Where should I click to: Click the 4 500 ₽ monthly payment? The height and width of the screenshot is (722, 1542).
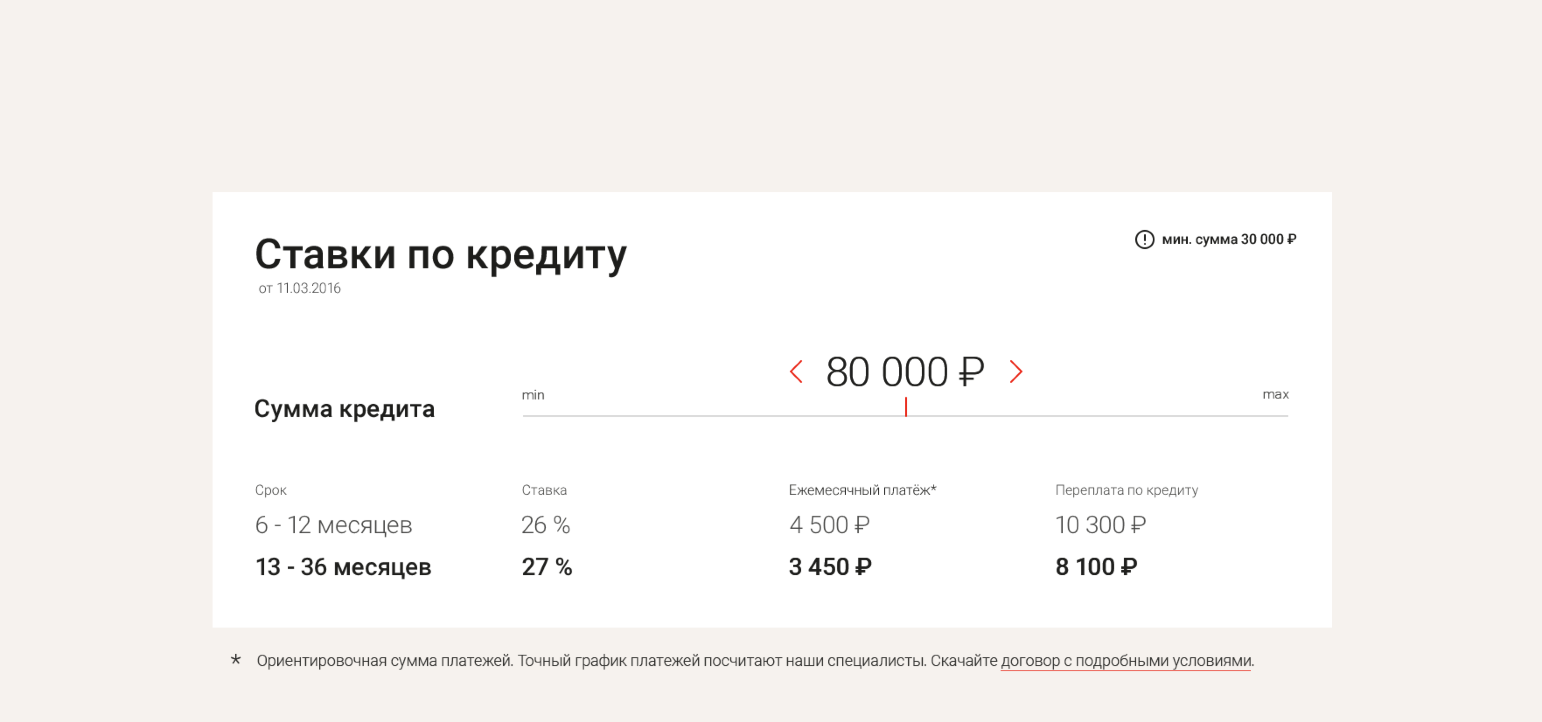[829, 524]
